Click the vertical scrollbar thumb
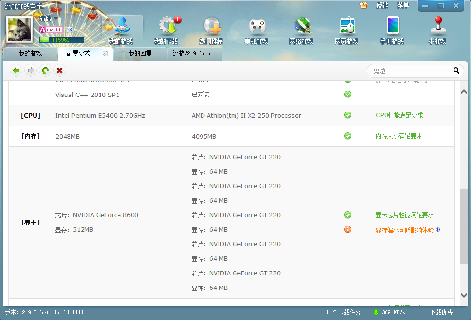Viewport: 471px width, 320px height. pos(464,226)
